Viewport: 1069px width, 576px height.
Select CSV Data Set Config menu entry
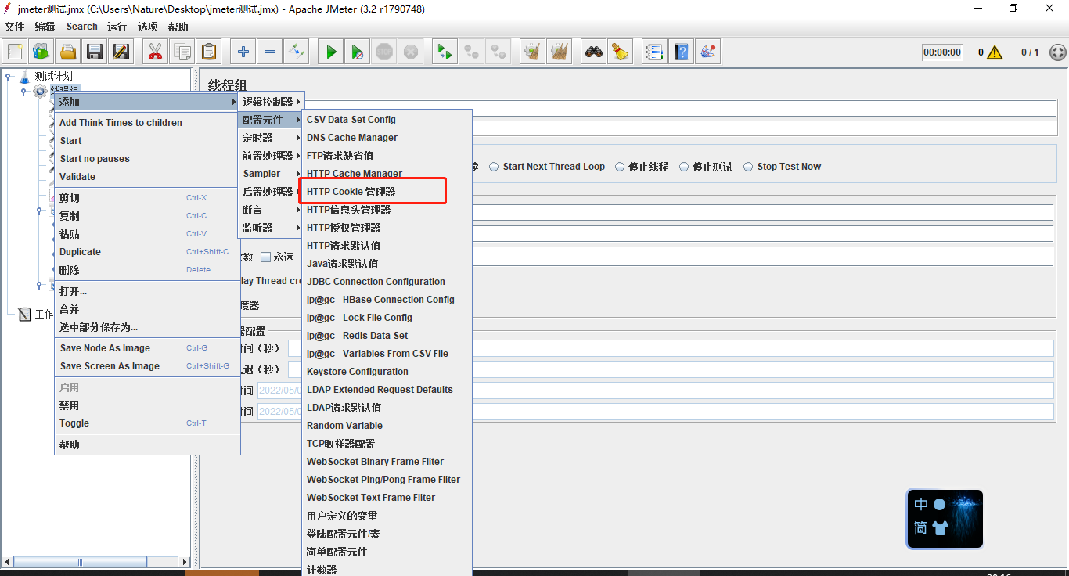point(387,120)
